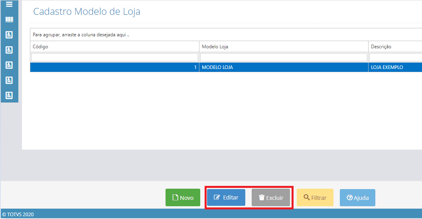The height and width of the screenshot is (219, 422).
Task: Click the green Novo button
Action: pyautogui.click(x=183, y=197)
